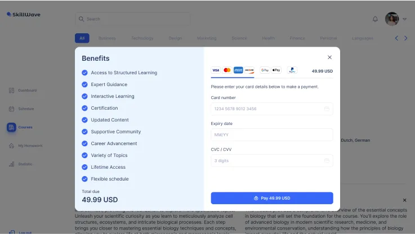Image resolution: width=415 pixels, height=234 pixels.
Task: Open the profile dropdown arrow
Action: click(404, 19)
